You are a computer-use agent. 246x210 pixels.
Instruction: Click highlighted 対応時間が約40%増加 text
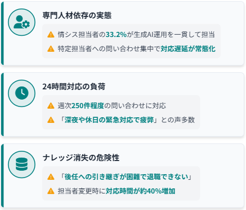[x=141, y=191]
